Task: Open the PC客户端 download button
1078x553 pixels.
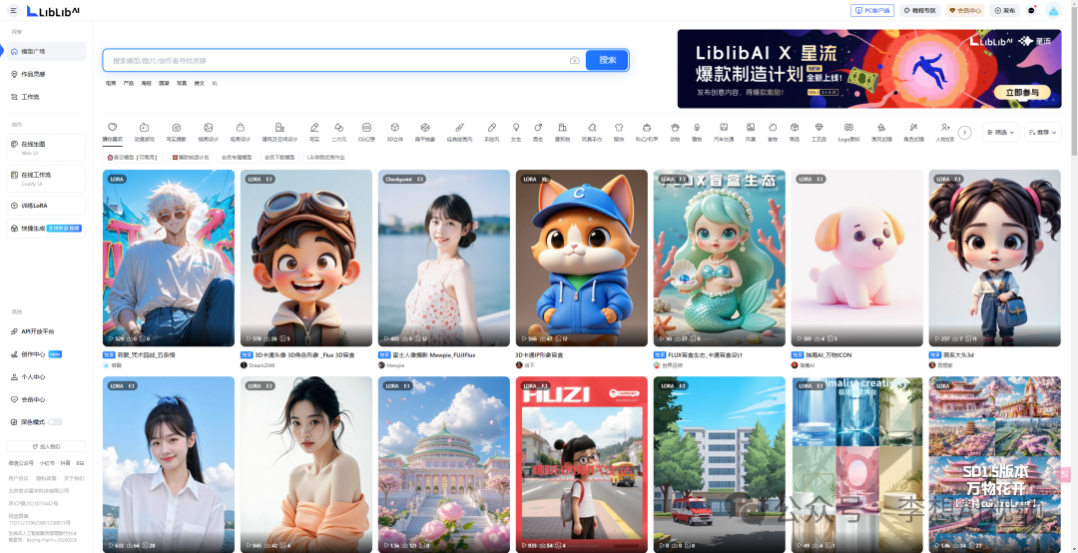Action: tap(871, 10)
